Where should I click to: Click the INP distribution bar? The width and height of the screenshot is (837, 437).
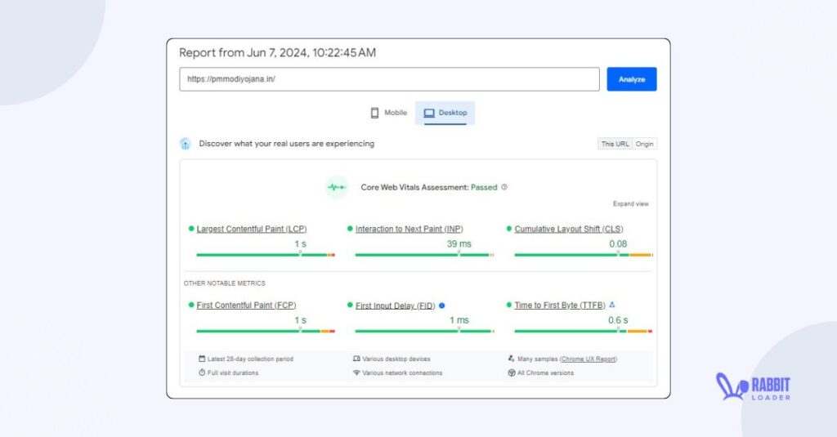(x=424, y=255)
